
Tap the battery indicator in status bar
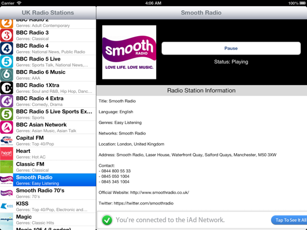(x=303, y=3)
